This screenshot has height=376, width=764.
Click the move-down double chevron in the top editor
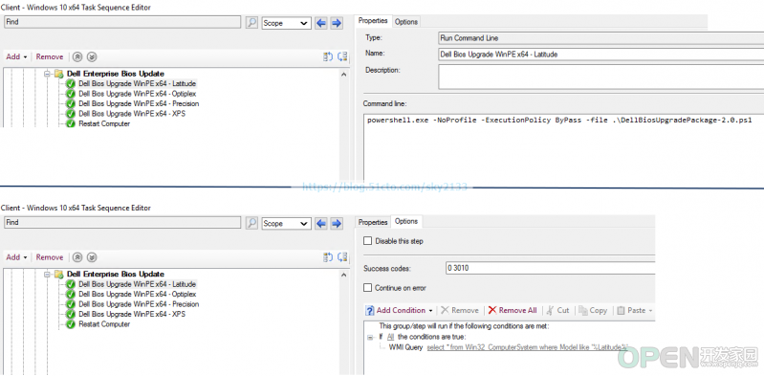pos(92,56)
